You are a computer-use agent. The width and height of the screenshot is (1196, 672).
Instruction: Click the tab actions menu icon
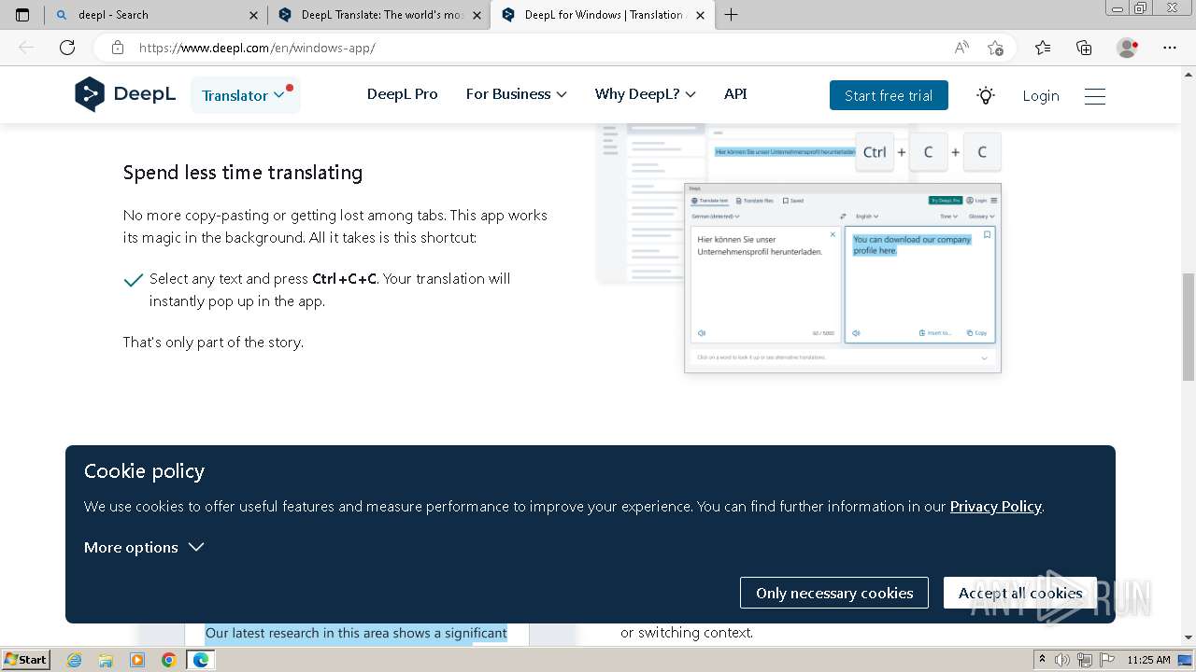(x=22, y=15)
